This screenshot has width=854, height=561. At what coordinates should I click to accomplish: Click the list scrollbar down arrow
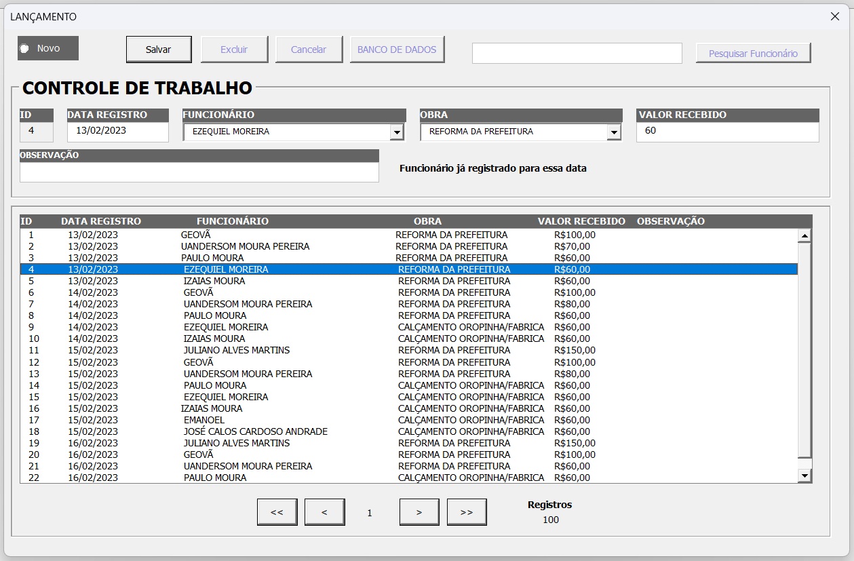point(804,476)
